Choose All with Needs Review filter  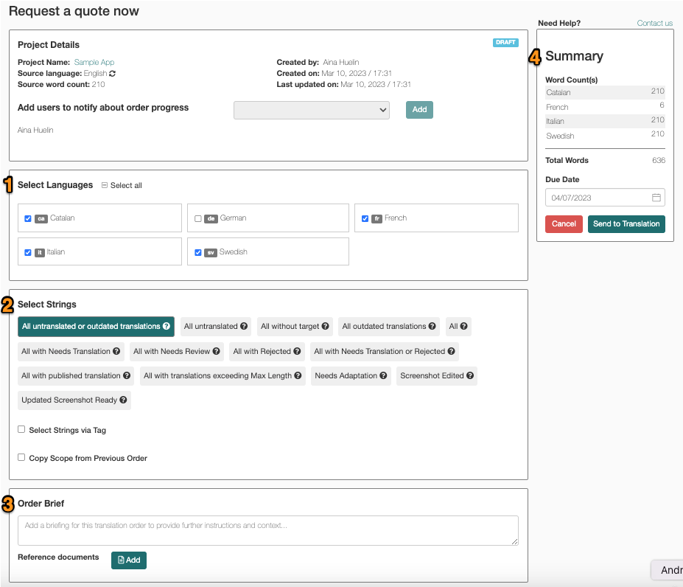[x=177, y=352]
